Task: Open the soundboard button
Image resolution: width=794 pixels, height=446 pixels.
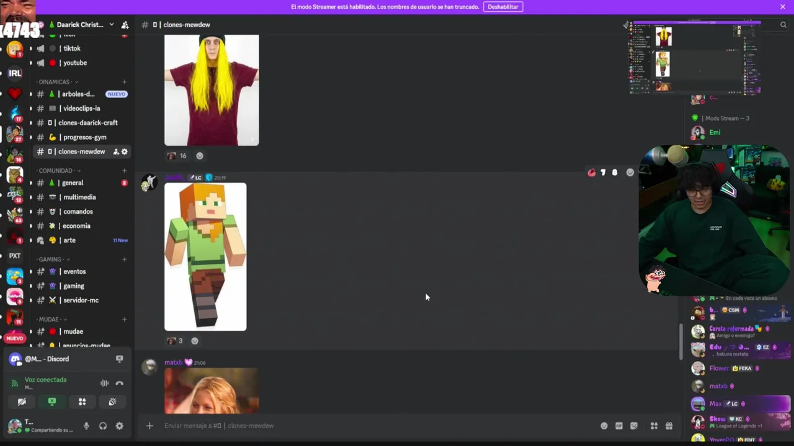Action: (x=112, y=401)
